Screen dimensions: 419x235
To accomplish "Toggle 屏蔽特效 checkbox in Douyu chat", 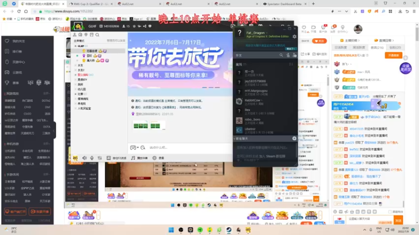I will pos(390,212).
